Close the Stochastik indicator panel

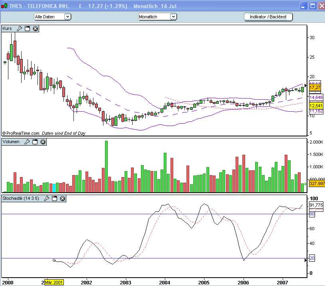coord(63,198)
